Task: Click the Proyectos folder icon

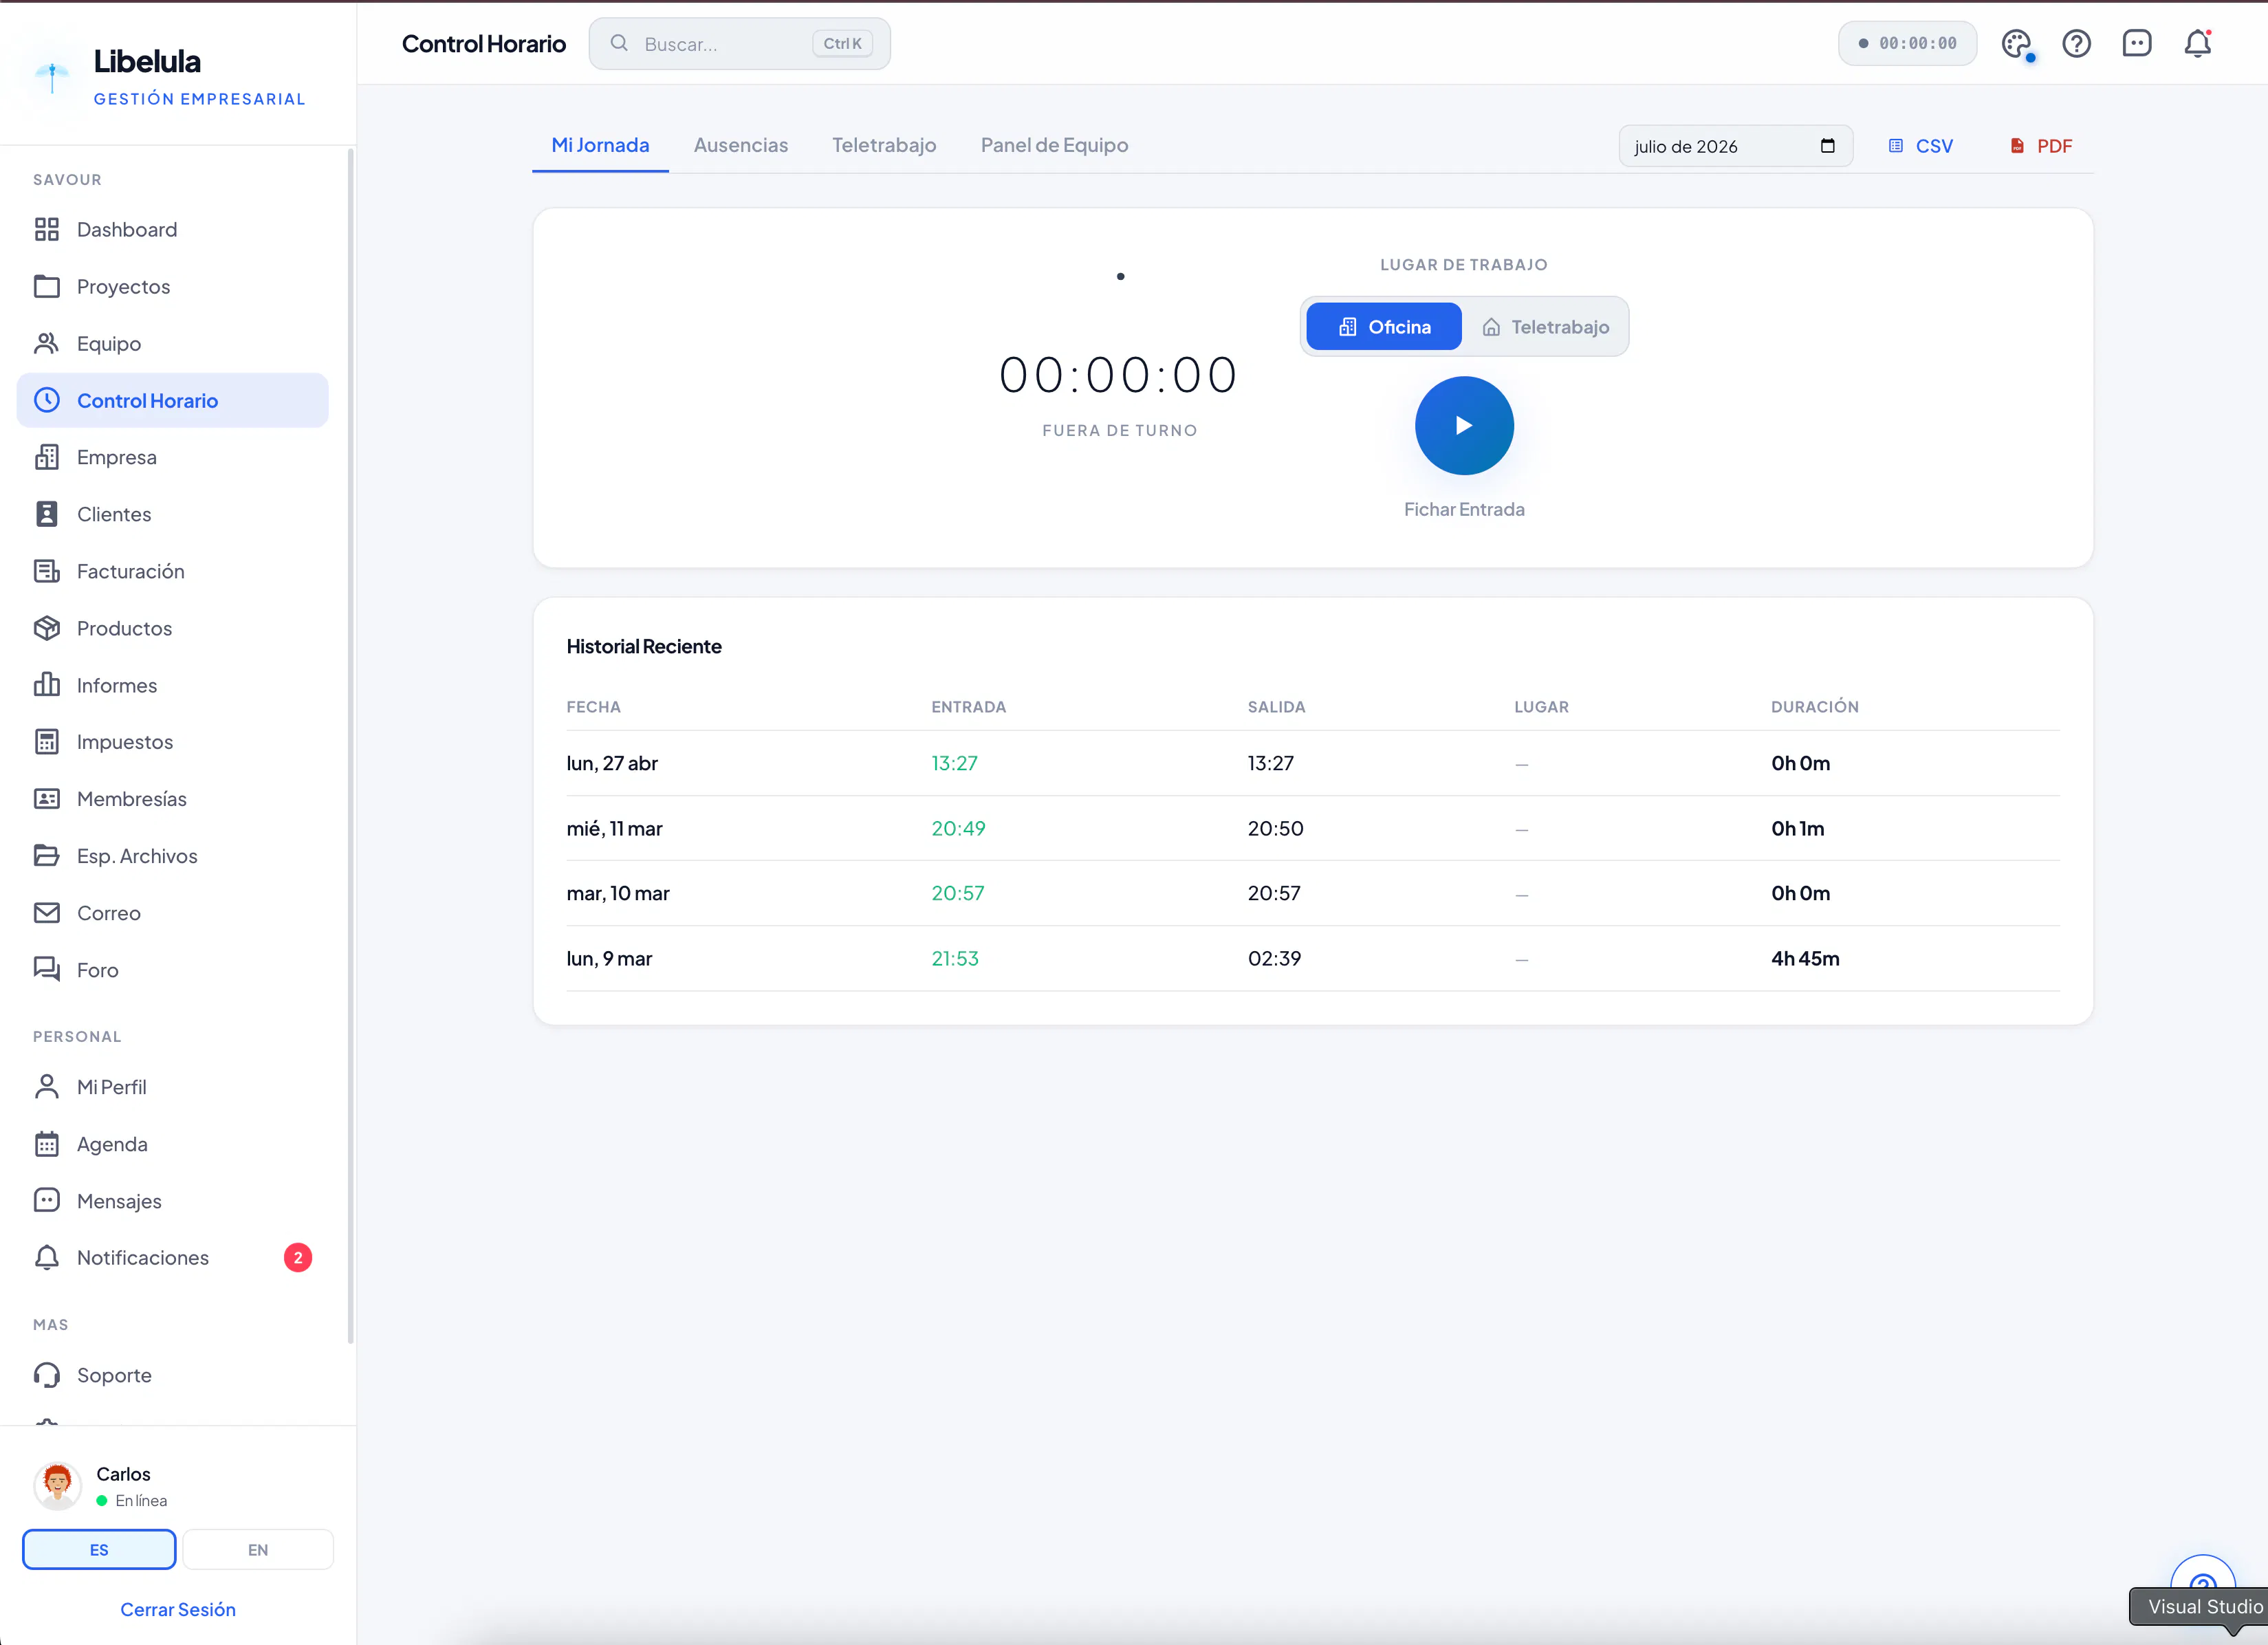Action: coord(47,286)
